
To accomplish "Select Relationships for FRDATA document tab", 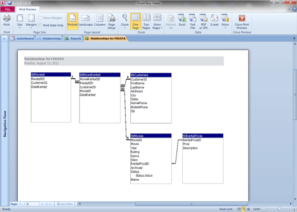I will coord(106,38).
